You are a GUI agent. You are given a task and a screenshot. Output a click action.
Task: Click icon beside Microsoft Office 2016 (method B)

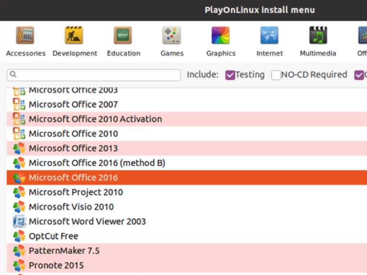point(19,163)
